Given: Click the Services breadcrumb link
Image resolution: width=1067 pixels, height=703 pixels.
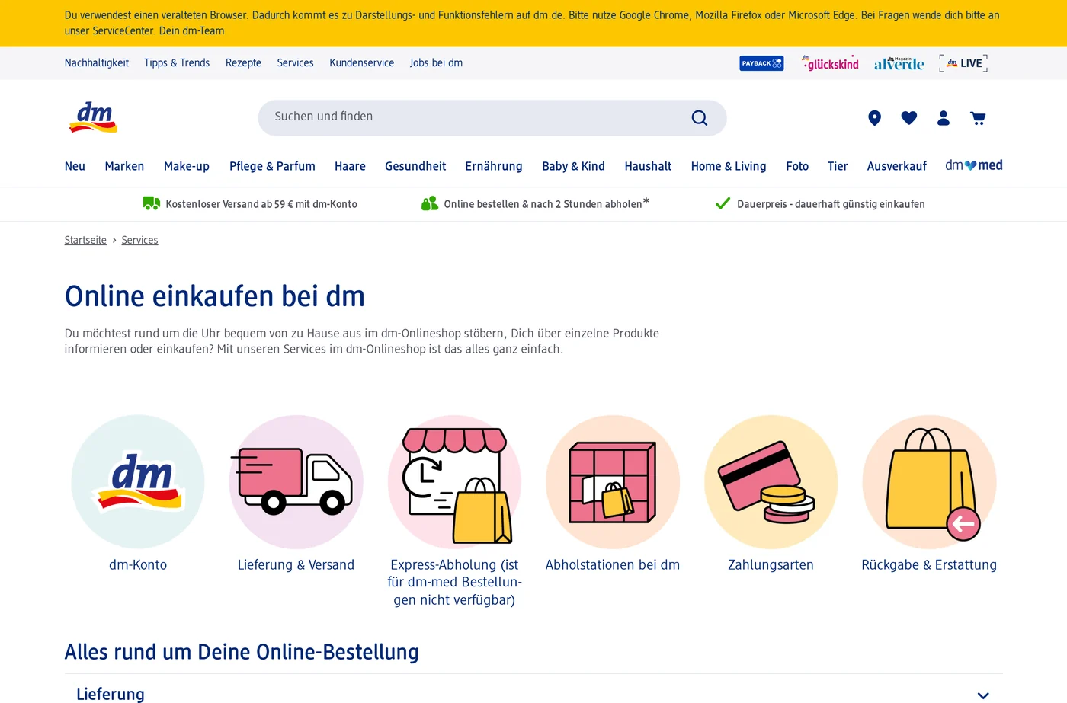Looking at the screenshot, I should (x=139, y=240).
